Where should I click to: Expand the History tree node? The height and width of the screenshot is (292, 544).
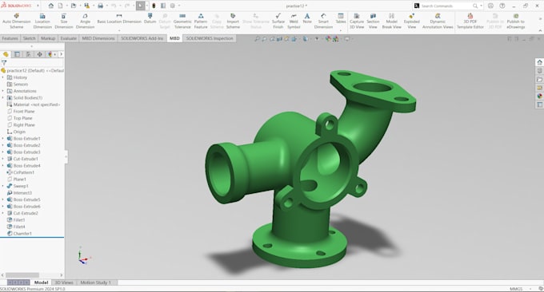coord(3,77)
